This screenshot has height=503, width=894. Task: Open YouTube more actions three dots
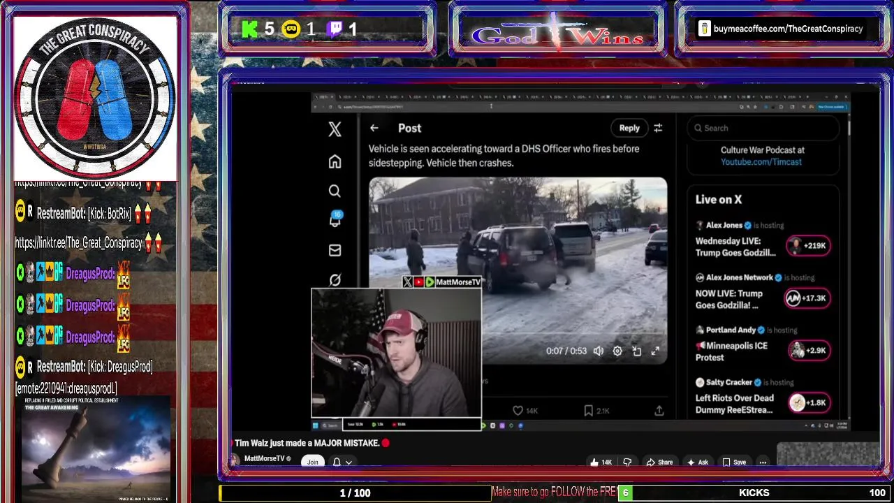(x=763, y=462)
